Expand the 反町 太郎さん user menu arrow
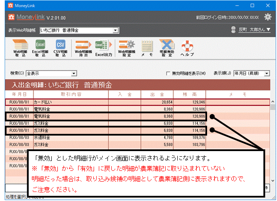This screenshot has height=201, width=277. [x=268, y=29]
